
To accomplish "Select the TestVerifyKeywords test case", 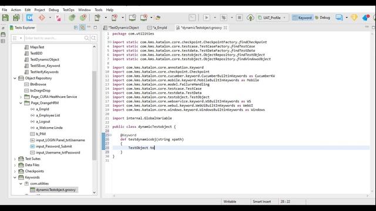I will 44,72.
